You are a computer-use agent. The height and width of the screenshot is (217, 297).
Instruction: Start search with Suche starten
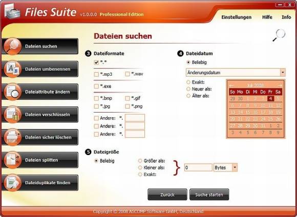pos(209,194)
